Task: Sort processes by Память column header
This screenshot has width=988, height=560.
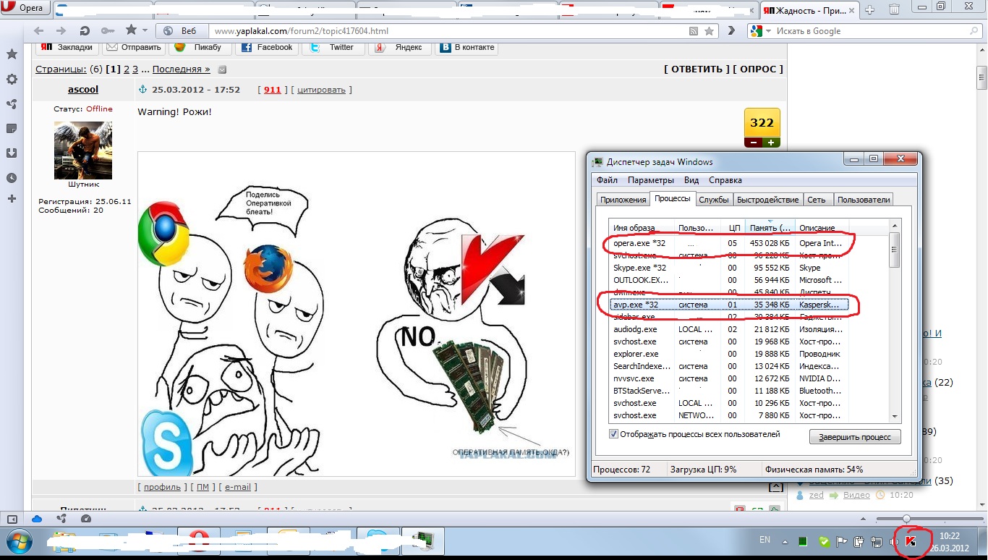Action: 770,227
